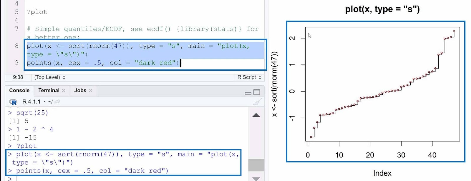Click the [1] -15 console output

click(x=23, y=137)
